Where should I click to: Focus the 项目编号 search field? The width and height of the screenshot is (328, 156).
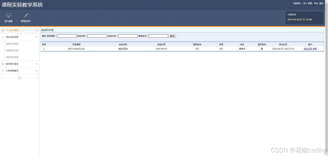pos(67,36)
